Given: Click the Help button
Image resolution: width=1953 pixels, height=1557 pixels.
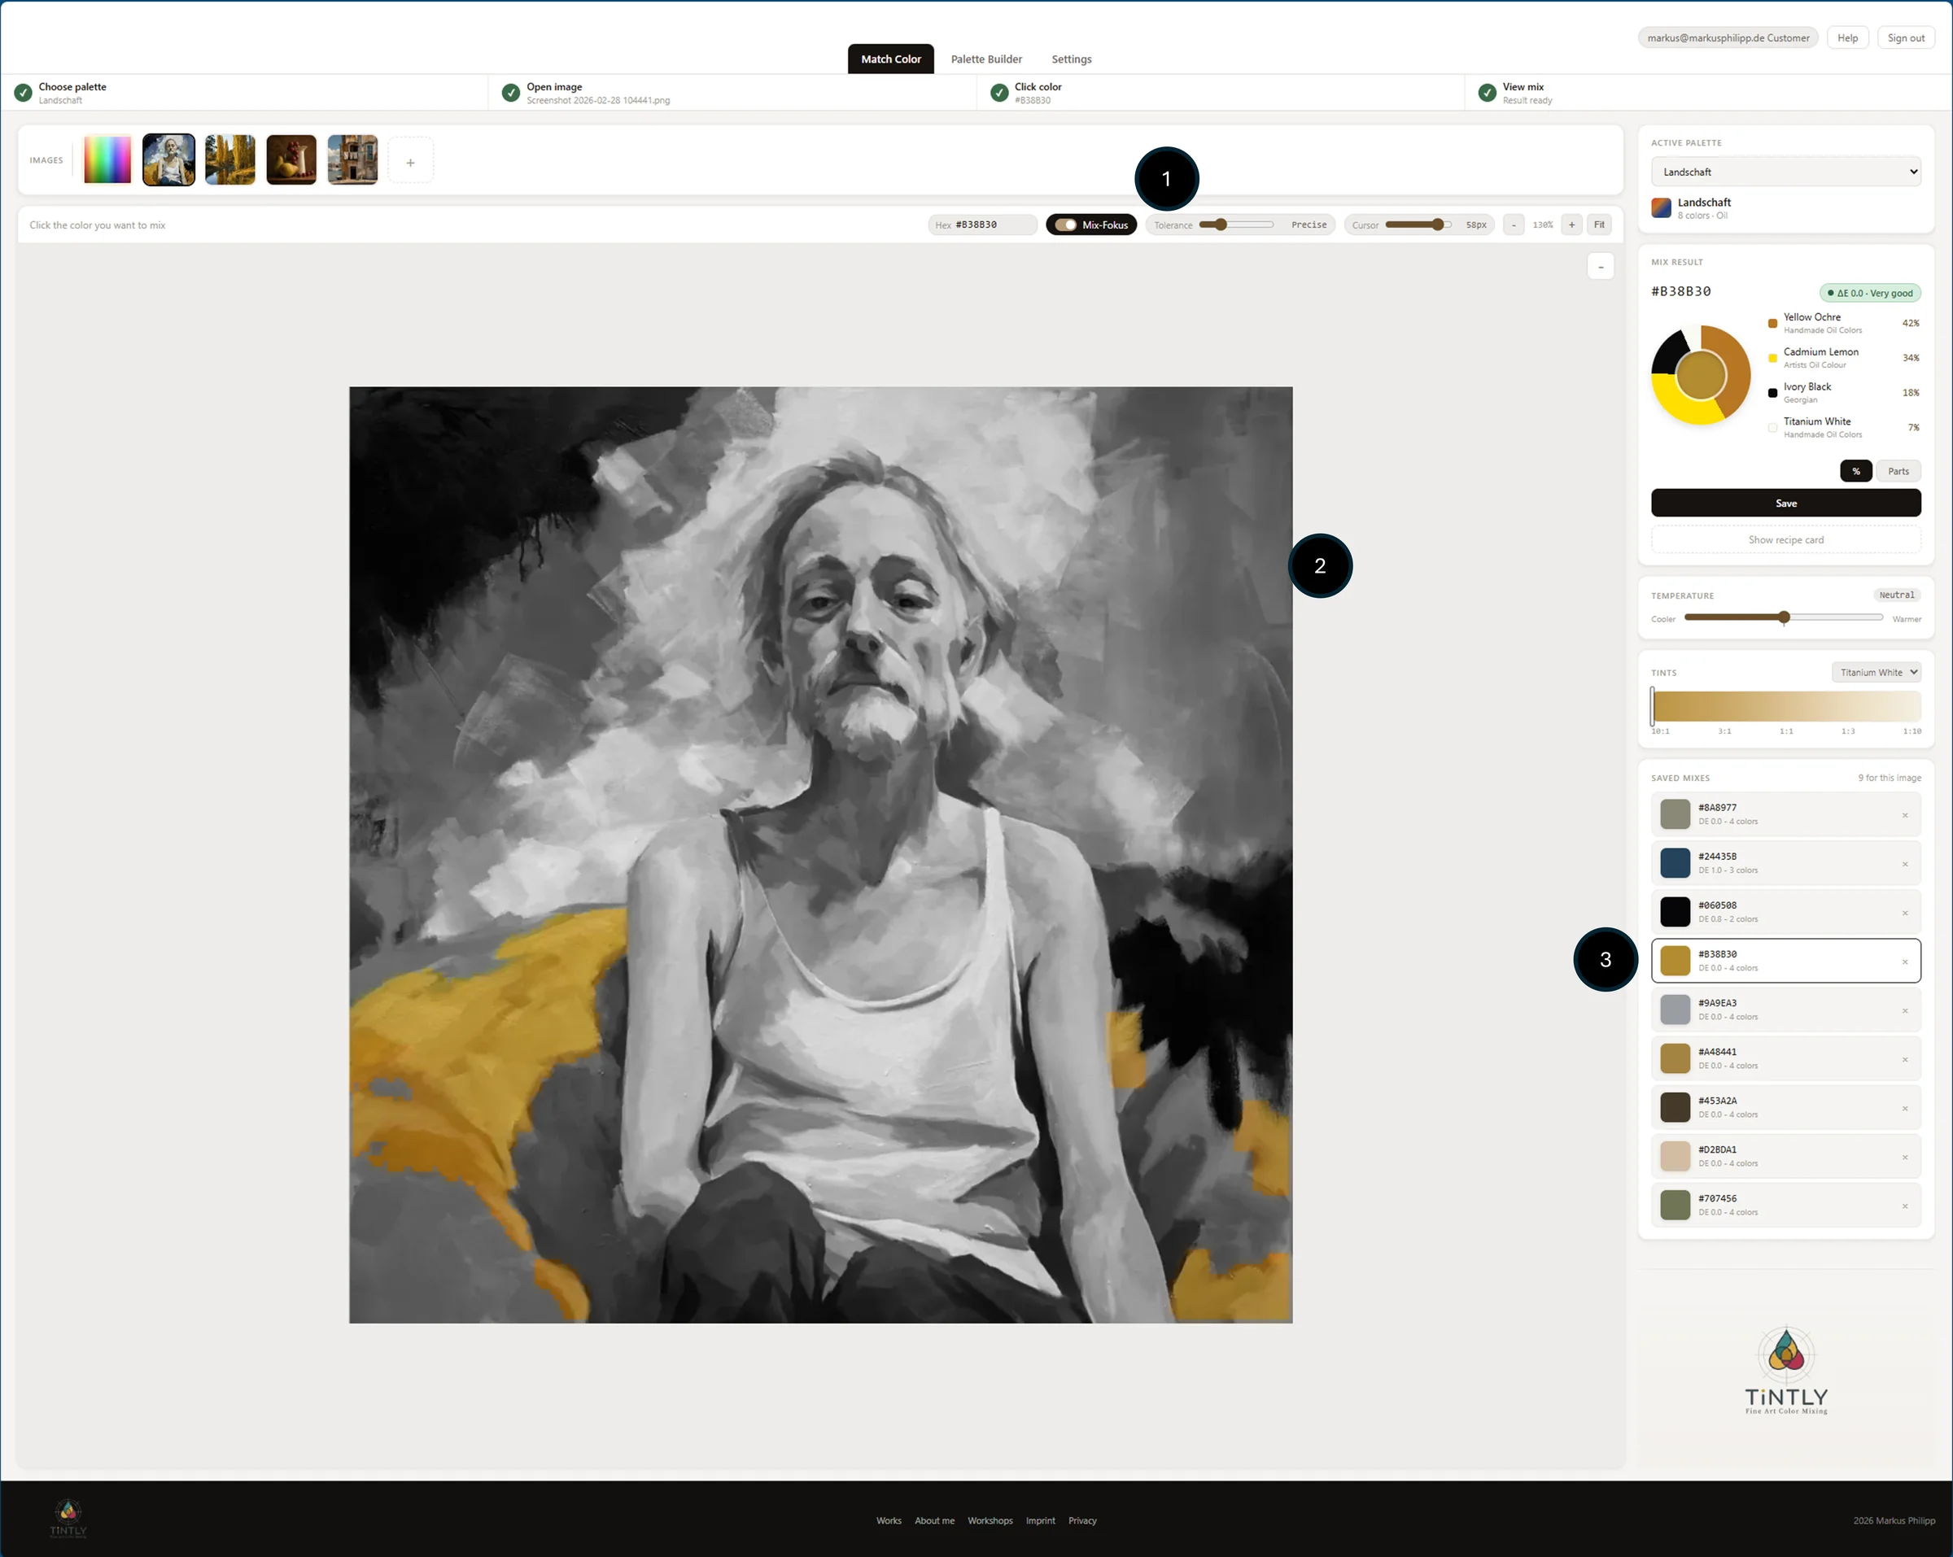Looking at the screenshot, I should coord(1847,38).
